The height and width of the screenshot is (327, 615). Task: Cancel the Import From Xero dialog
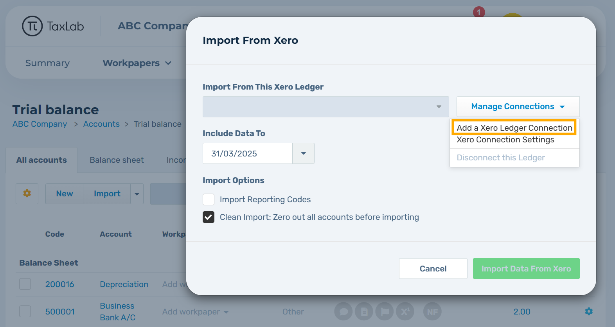click(x=433, y=269)
